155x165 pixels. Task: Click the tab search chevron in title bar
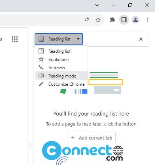click(x=97, y=5)
